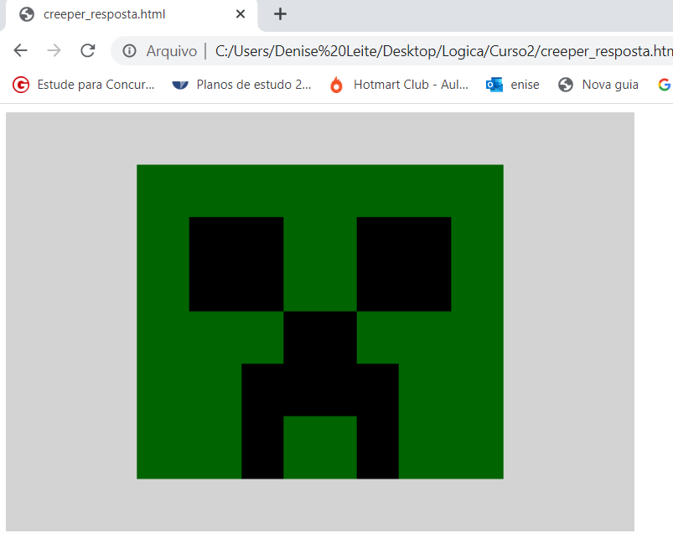Reload the creeper_resposta.html page
Viewport: 673px width, 554px height.
click(87, 50)
